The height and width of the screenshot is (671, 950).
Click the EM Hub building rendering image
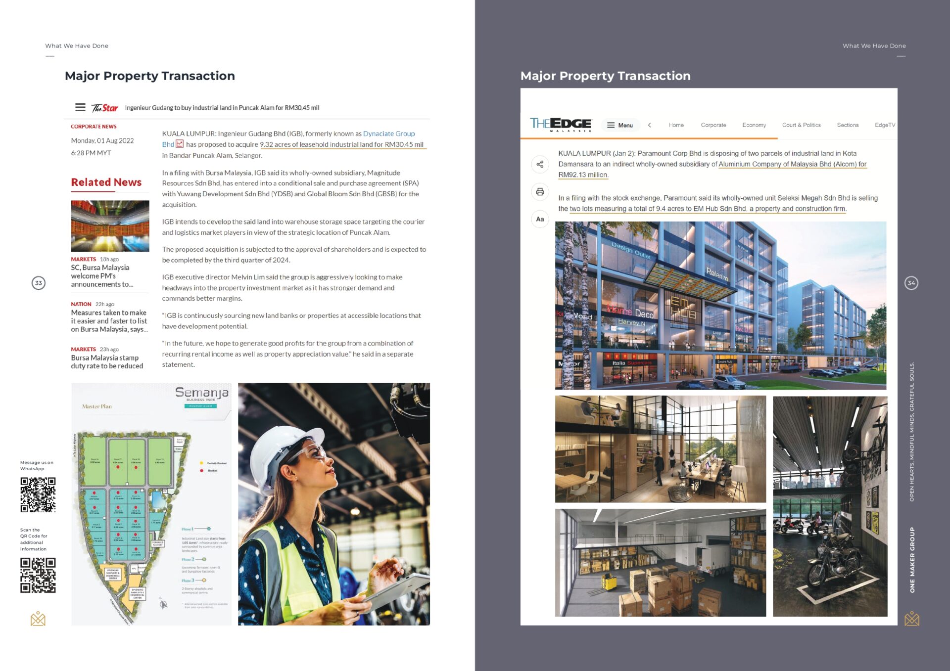tap(720, 305)
